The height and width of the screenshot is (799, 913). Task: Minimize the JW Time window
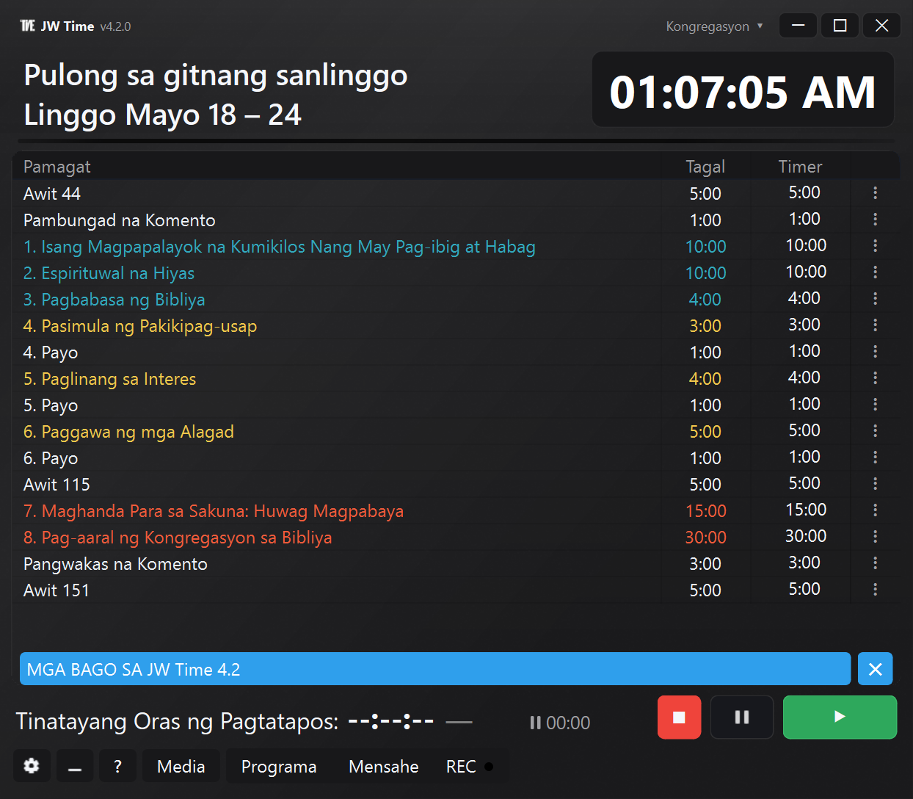coord(799,26)
